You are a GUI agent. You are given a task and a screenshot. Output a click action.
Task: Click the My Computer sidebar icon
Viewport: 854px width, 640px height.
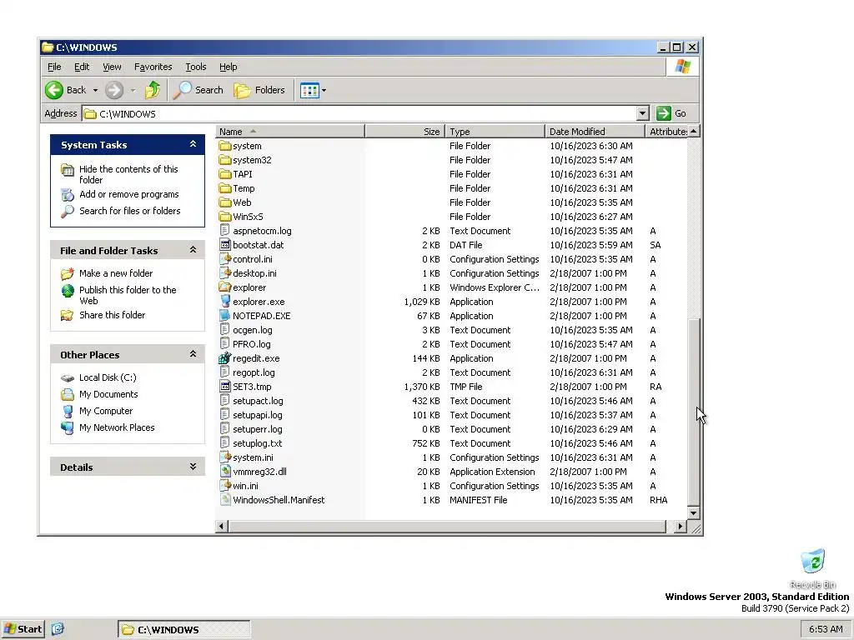[x=68, y=411]
